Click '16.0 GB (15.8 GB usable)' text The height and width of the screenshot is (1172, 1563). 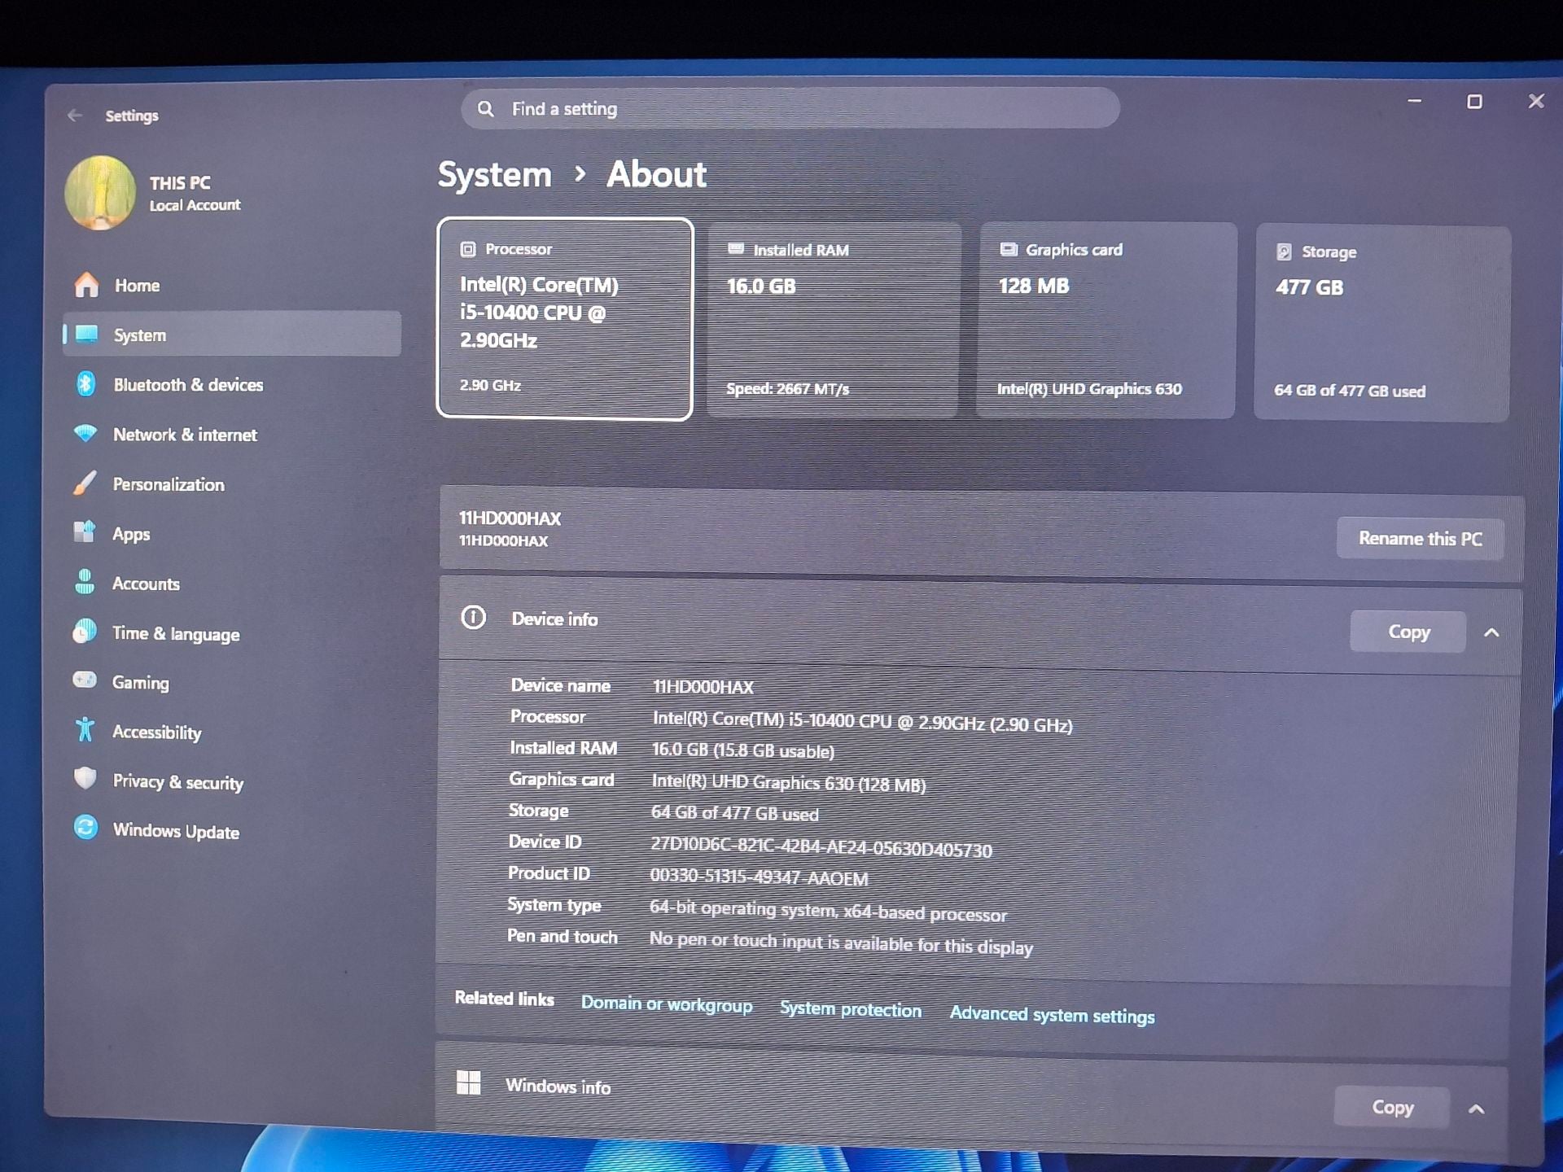pyautogui.click(x=743, y=750)
